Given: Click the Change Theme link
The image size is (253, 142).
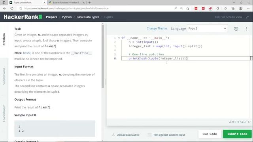Looking at the screenshot, I should (x=157, y=28).
